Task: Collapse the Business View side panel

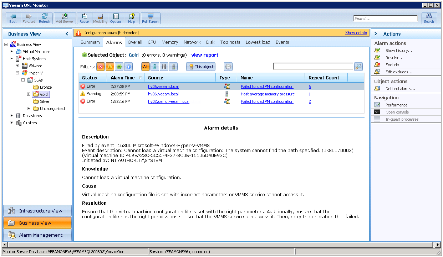Action: pyautogui.click(x=67, y=34)
